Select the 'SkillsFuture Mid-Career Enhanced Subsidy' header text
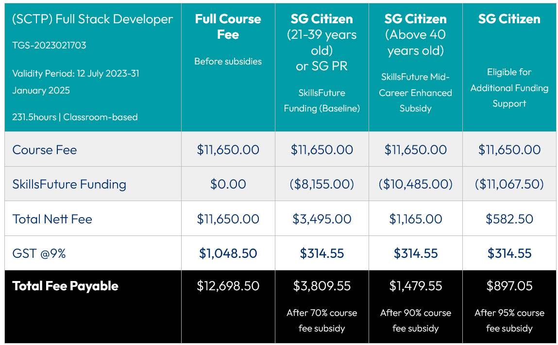The image size is (558, 345). coord(415,93)
